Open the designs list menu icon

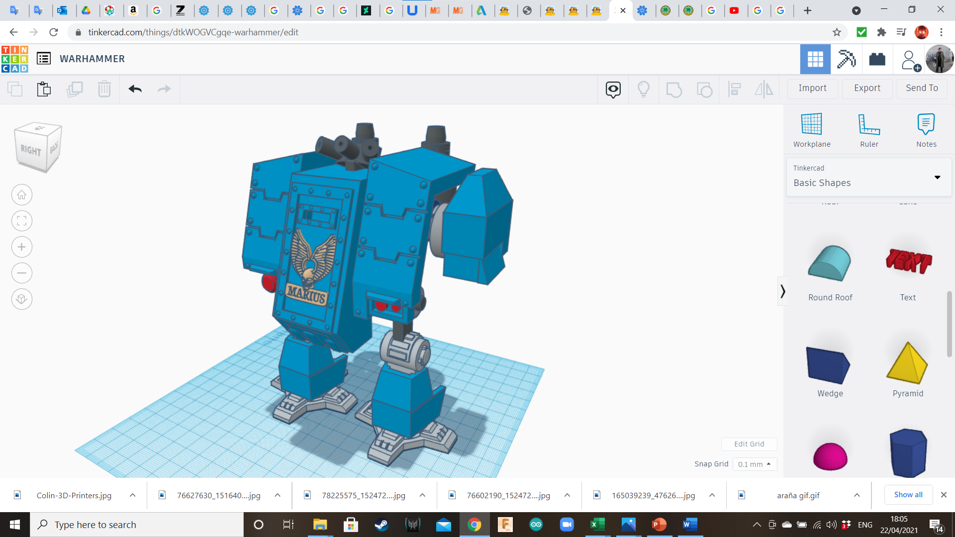point(44,59)
